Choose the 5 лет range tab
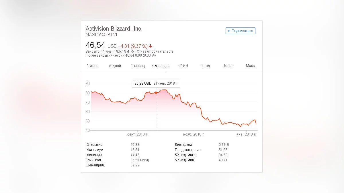 point(228,66)
